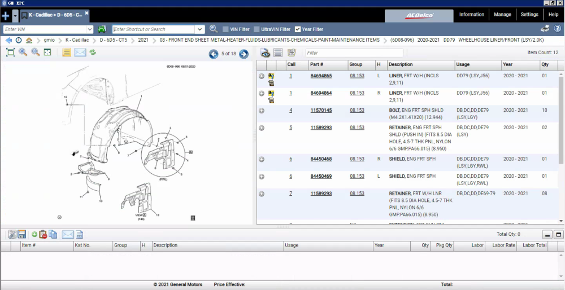Save the order with floppy icon

coord(21,235)
